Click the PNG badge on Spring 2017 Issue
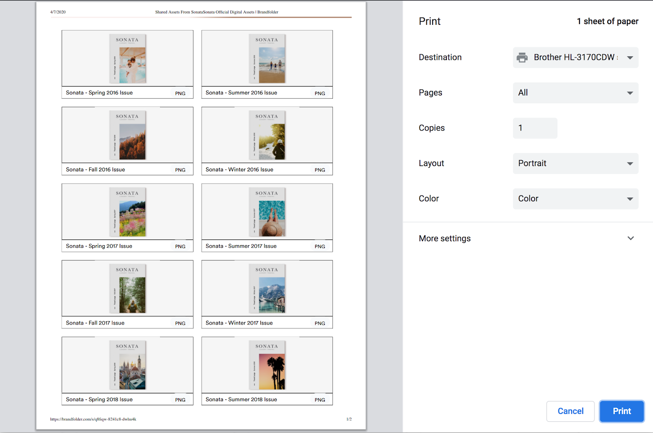Screen dimensions: 653x433 coord(180,246)
